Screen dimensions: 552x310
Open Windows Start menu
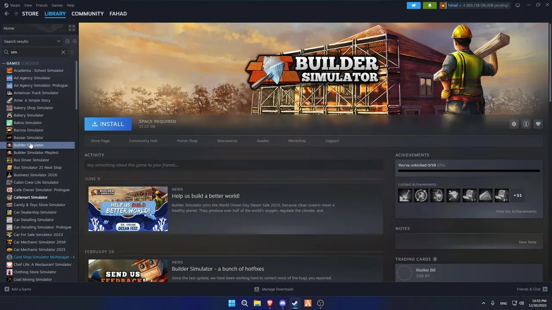tap(232, 303)
